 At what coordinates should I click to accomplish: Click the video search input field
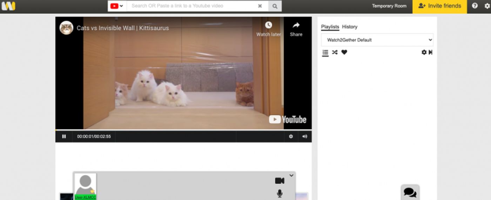click(192, 6)
